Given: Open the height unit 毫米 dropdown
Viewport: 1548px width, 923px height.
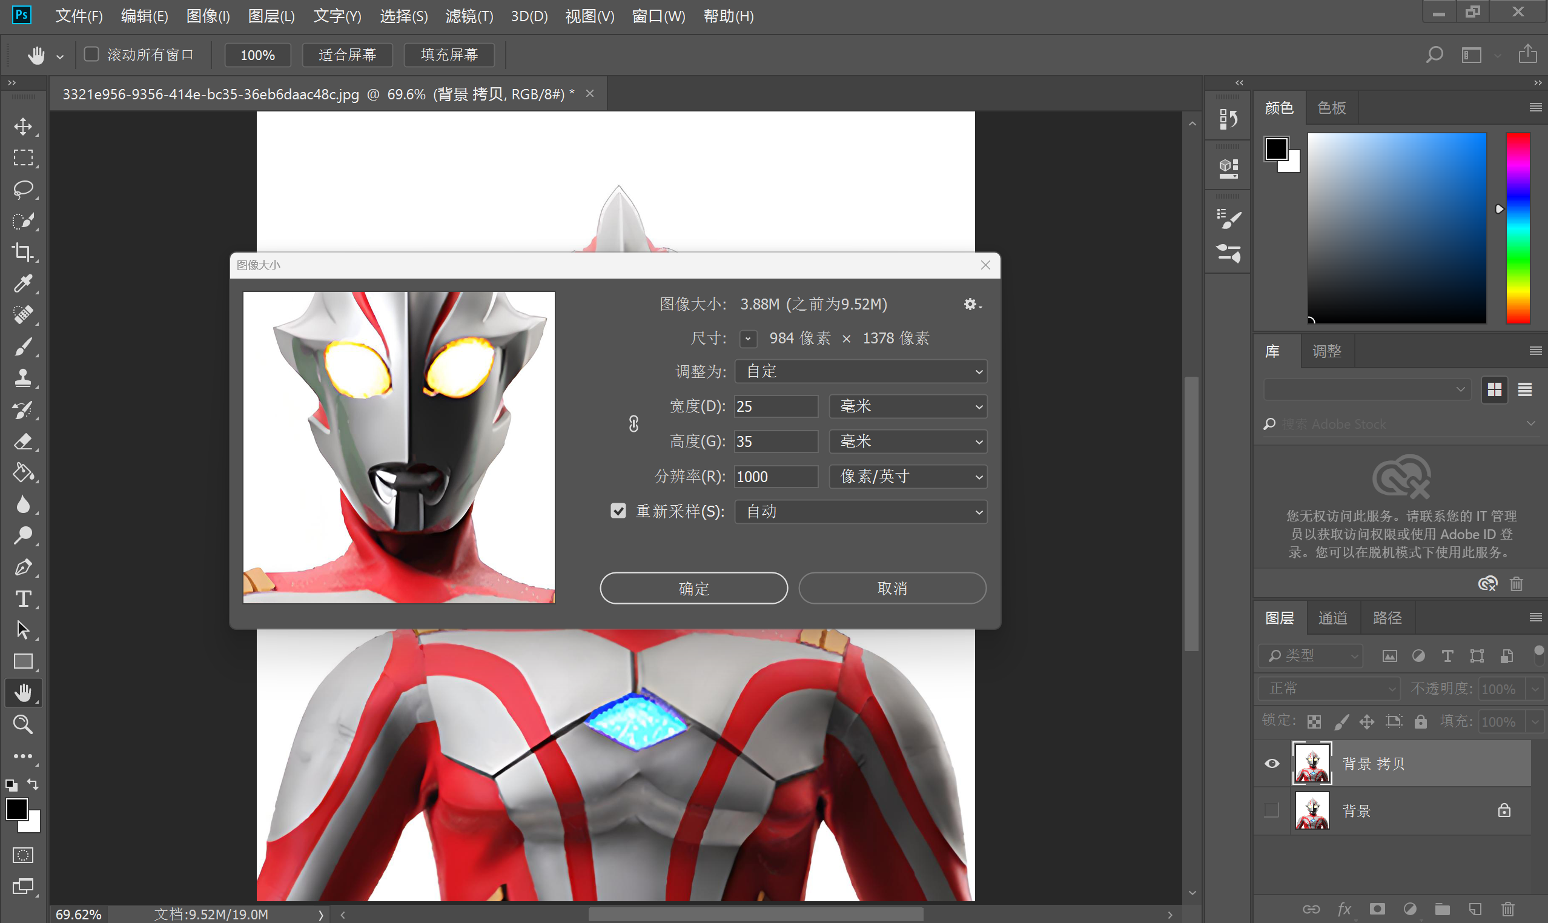Looking at the screenshot, I should 907,442.
